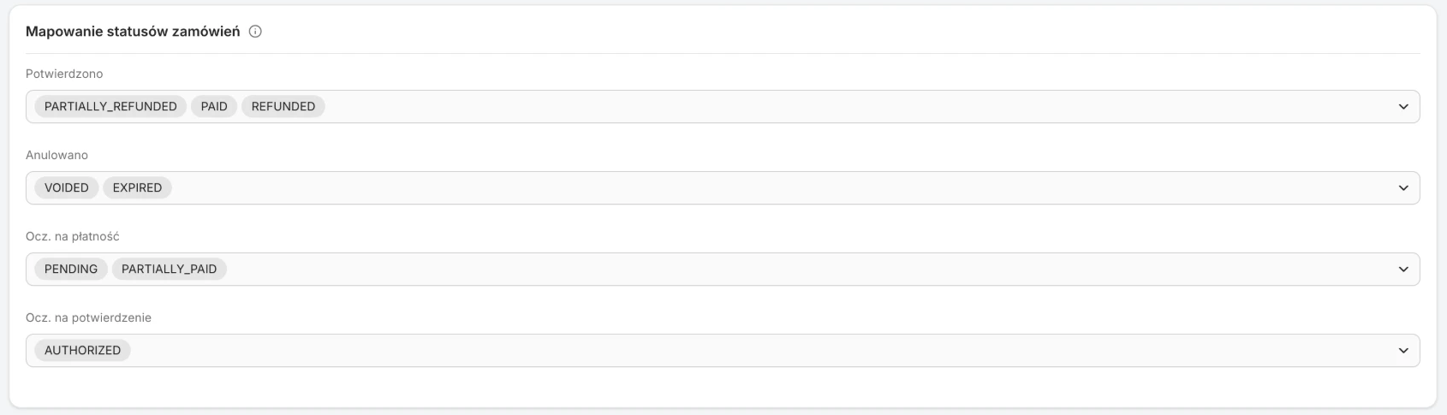1447x415 pixels.
Task: Focus the Ocz. na potwierdzenie select field
Action: 723,351
